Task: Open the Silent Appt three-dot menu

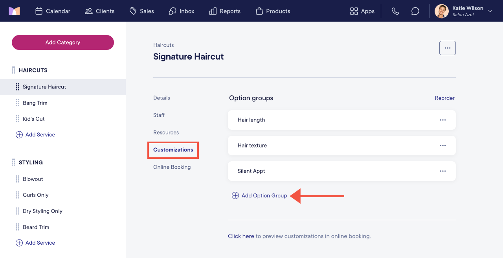Action: [443, 171]
